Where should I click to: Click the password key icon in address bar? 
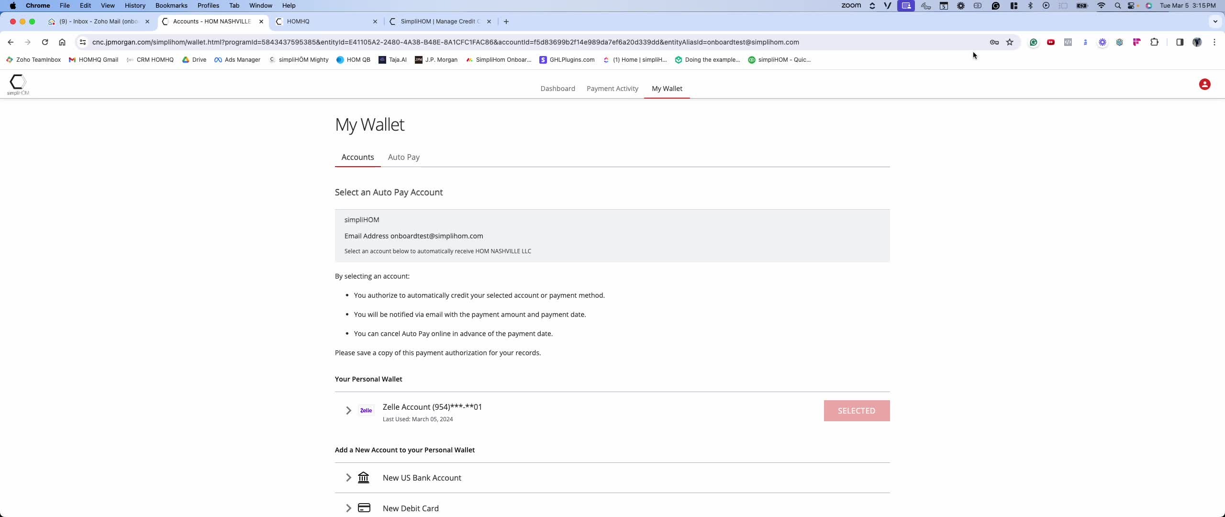(x=994, y=42)
